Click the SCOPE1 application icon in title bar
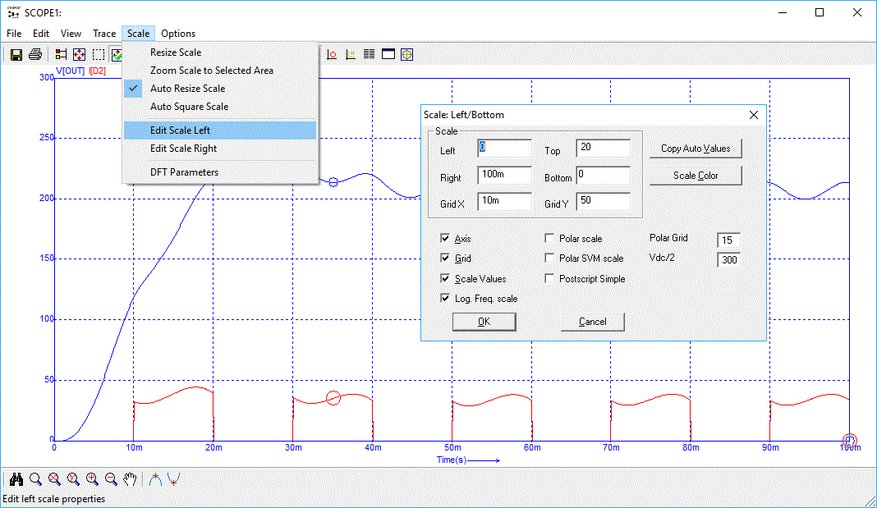This screenshot has height=508, width=877. click(13, 12)
